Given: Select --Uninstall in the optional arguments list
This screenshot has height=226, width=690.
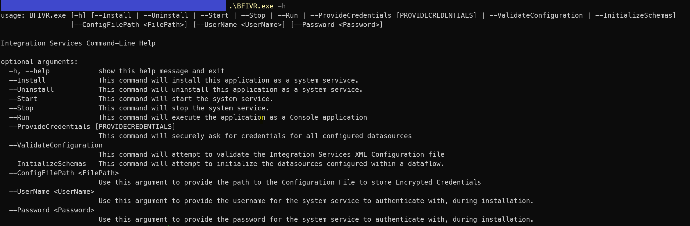Looking at the screenshot, I should coord(31,90).
